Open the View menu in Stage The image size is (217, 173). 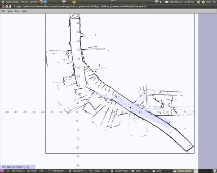click(x=10, y=11)
